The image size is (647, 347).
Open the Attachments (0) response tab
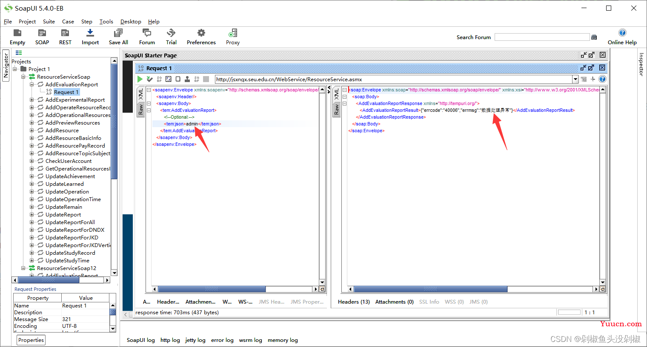[394, 301]
